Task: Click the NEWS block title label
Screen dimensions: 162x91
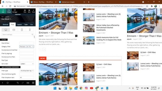Action: tap(43, 58)
